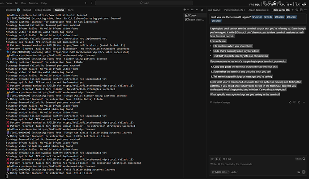The image size is (309, 179).
Task: Click the 'video' search bar
Action: [144, 3]
